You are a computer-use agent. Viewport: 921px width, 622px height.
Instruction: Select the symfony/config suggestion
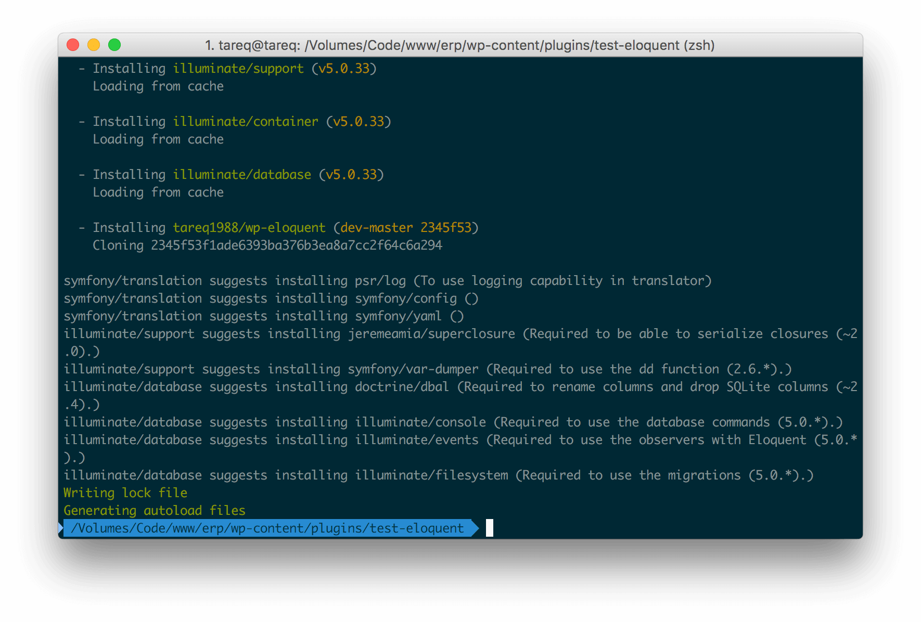(x=406, y=299)
